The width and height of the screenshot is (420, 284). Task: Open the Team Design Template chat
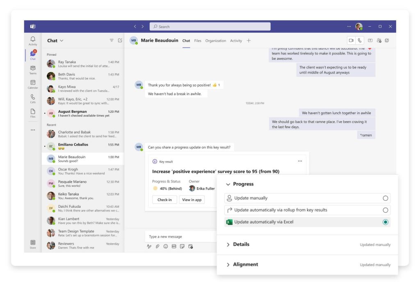pyautogui.click(x=83, y=233)
